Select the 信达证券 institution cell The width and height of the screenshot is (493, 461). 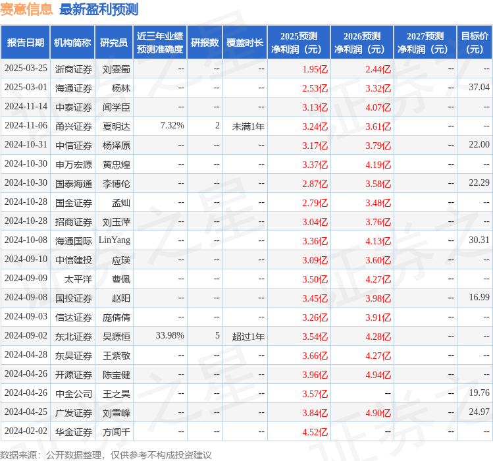(x=74, y=317)
